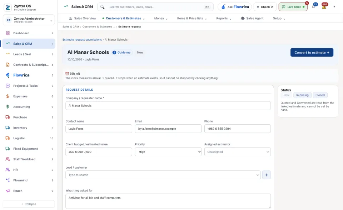Open the Inventory truck icon
The width and height of the screenshot is (343, 210).
click(x=8, y=128)
